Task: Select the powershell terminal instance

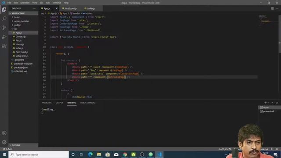Action: [x=269, y=111]
